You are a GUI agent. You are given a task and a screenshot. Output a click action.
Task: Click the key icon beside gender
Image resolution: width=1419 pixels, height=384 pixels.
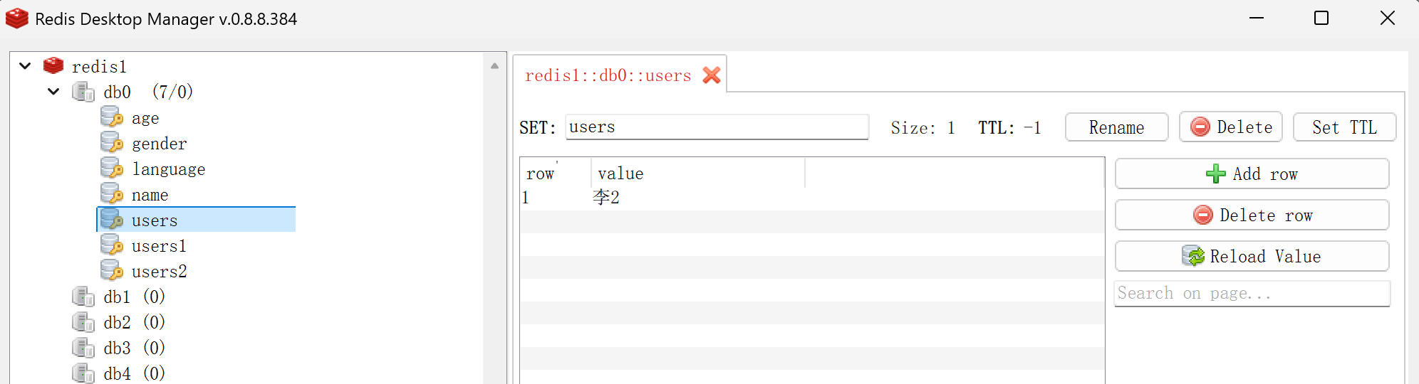(112, 143)
